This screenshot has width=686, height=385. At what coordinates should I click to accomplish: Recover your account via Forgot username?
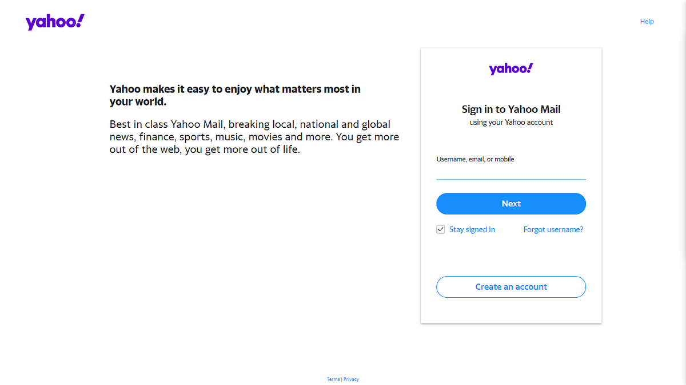coord(553,229)
